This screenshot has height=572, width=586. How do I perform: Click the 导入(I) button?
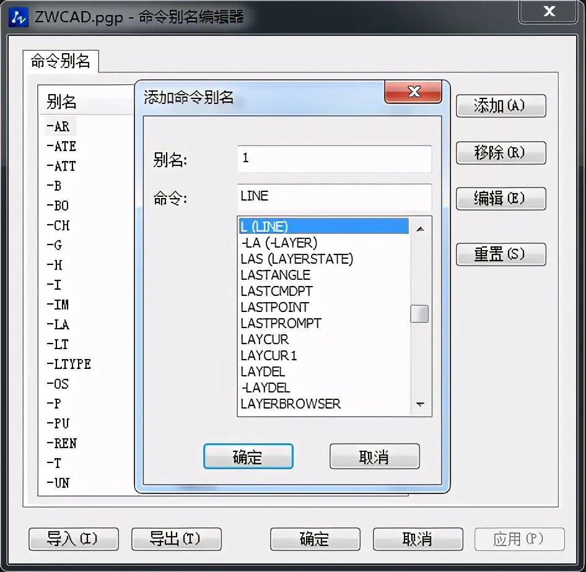(x=73, y=539)
